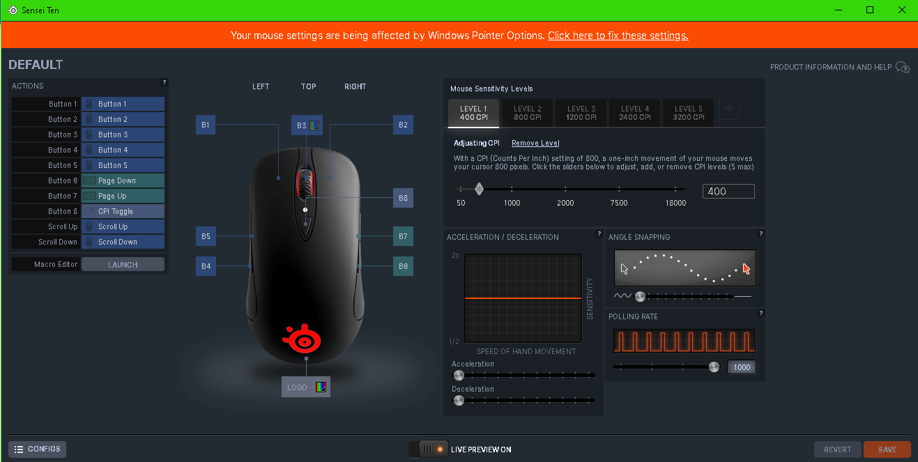This screenshot has height=462, width=918.
Task: Click the polling rate waveform preview
Action: click(684, 341)
